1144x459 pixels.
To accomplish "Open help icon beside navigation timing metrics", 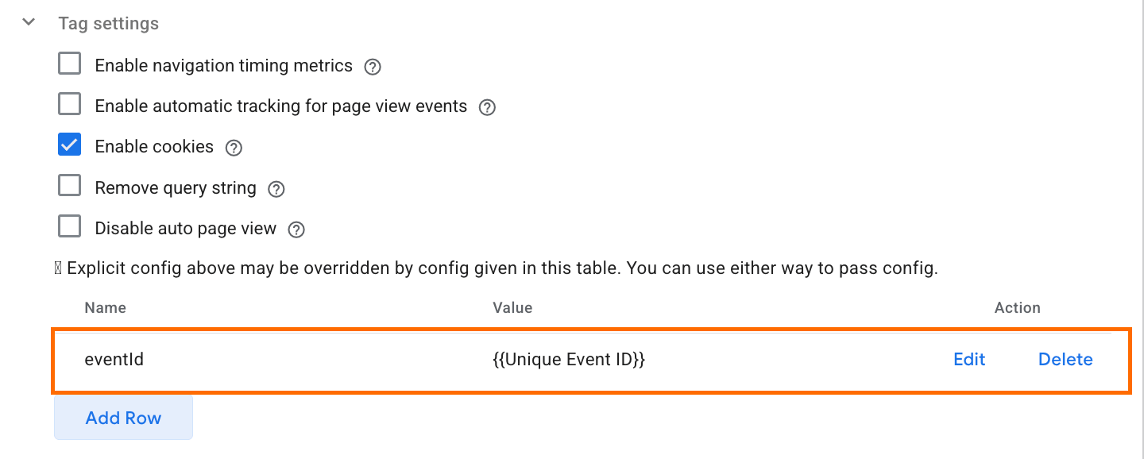I will tap(373, 67).
